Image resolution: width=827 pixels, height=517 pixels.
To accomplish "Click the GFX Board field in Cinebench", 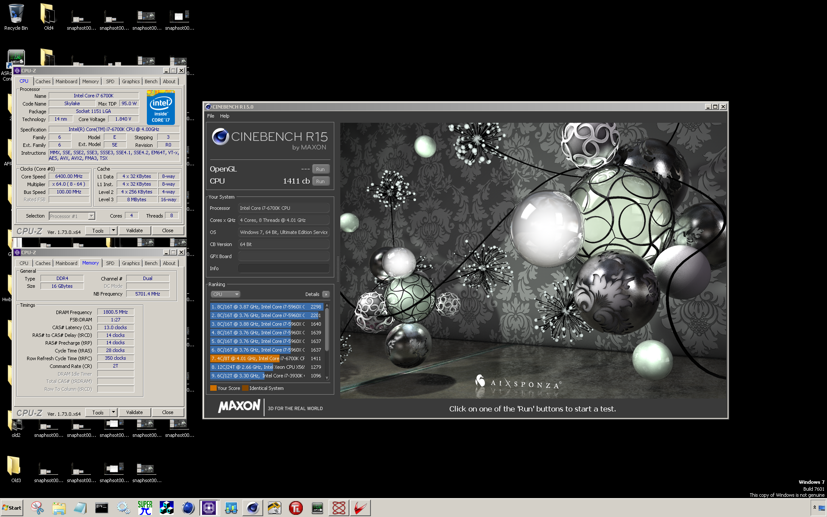I will pos(284,256).
